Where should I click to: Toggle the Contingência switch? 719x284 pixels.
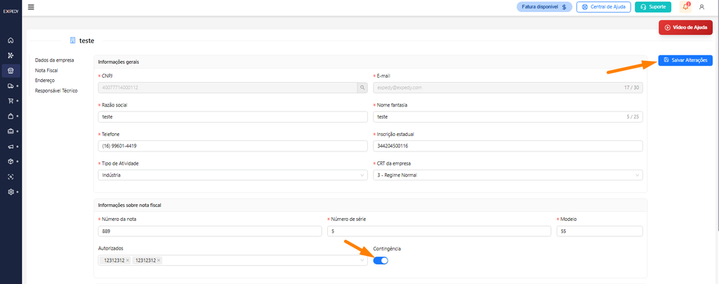381,260
